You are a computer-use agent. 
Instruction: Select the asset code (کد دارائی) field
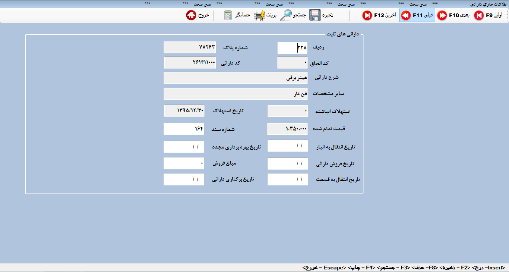pos(190,63)
